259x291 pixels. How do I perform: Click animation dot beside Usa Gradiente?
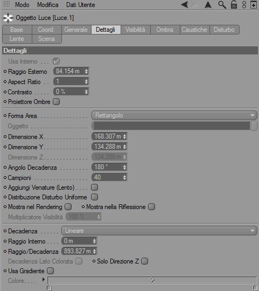(x=5, y=271)
